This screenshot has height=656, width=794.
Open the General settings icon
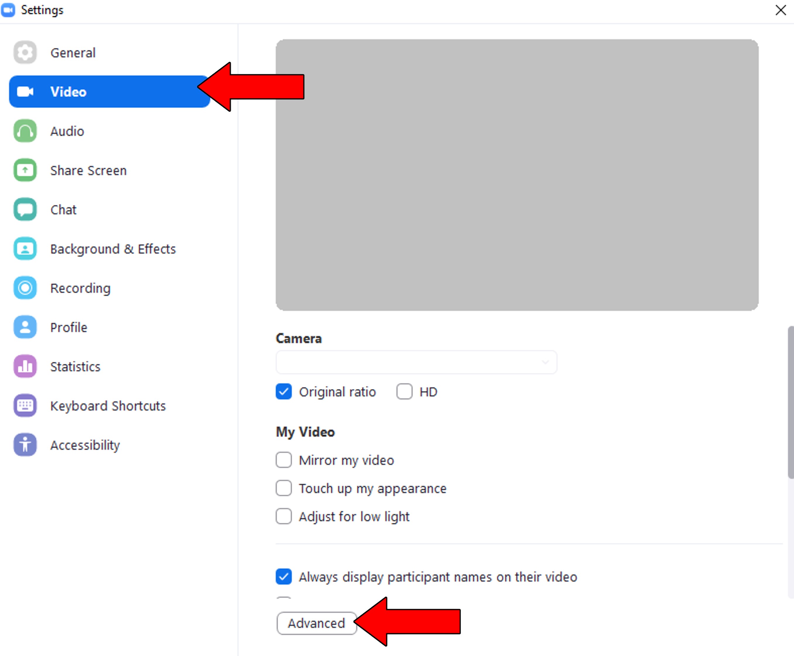(x=25, y=52)
